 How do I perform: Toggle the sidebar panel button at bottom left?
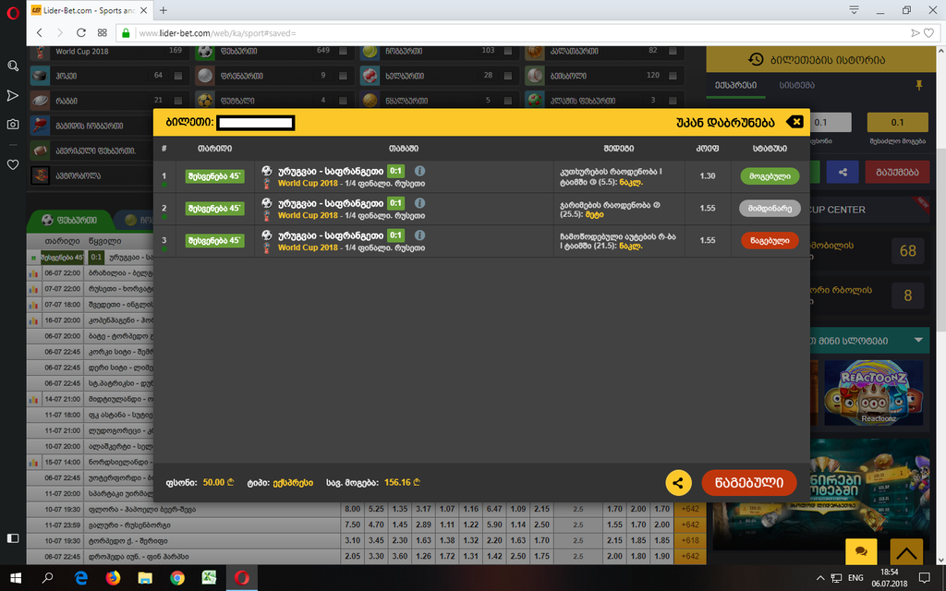[13, 538]
